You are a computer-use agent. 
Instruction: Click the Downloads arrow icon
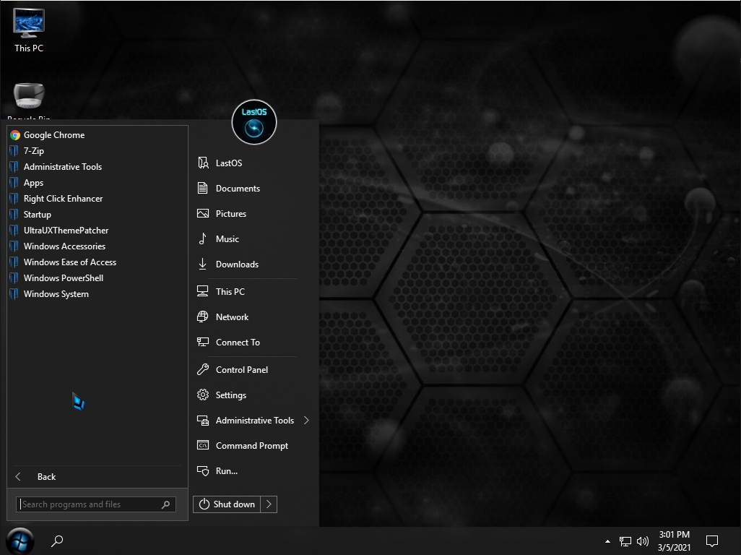203,264
